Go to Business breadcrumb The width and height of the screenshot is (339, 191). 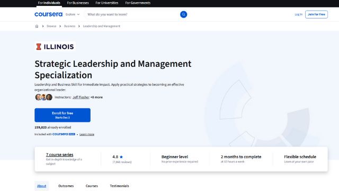click(x=69, y=26)
